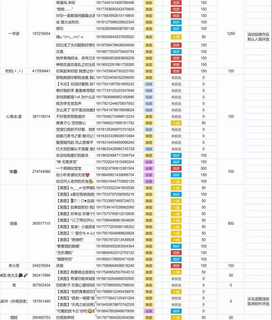Select the 李小思 author name cell
Image resolution: width=272 pixels, height=320 pixels.
(14, 266)
